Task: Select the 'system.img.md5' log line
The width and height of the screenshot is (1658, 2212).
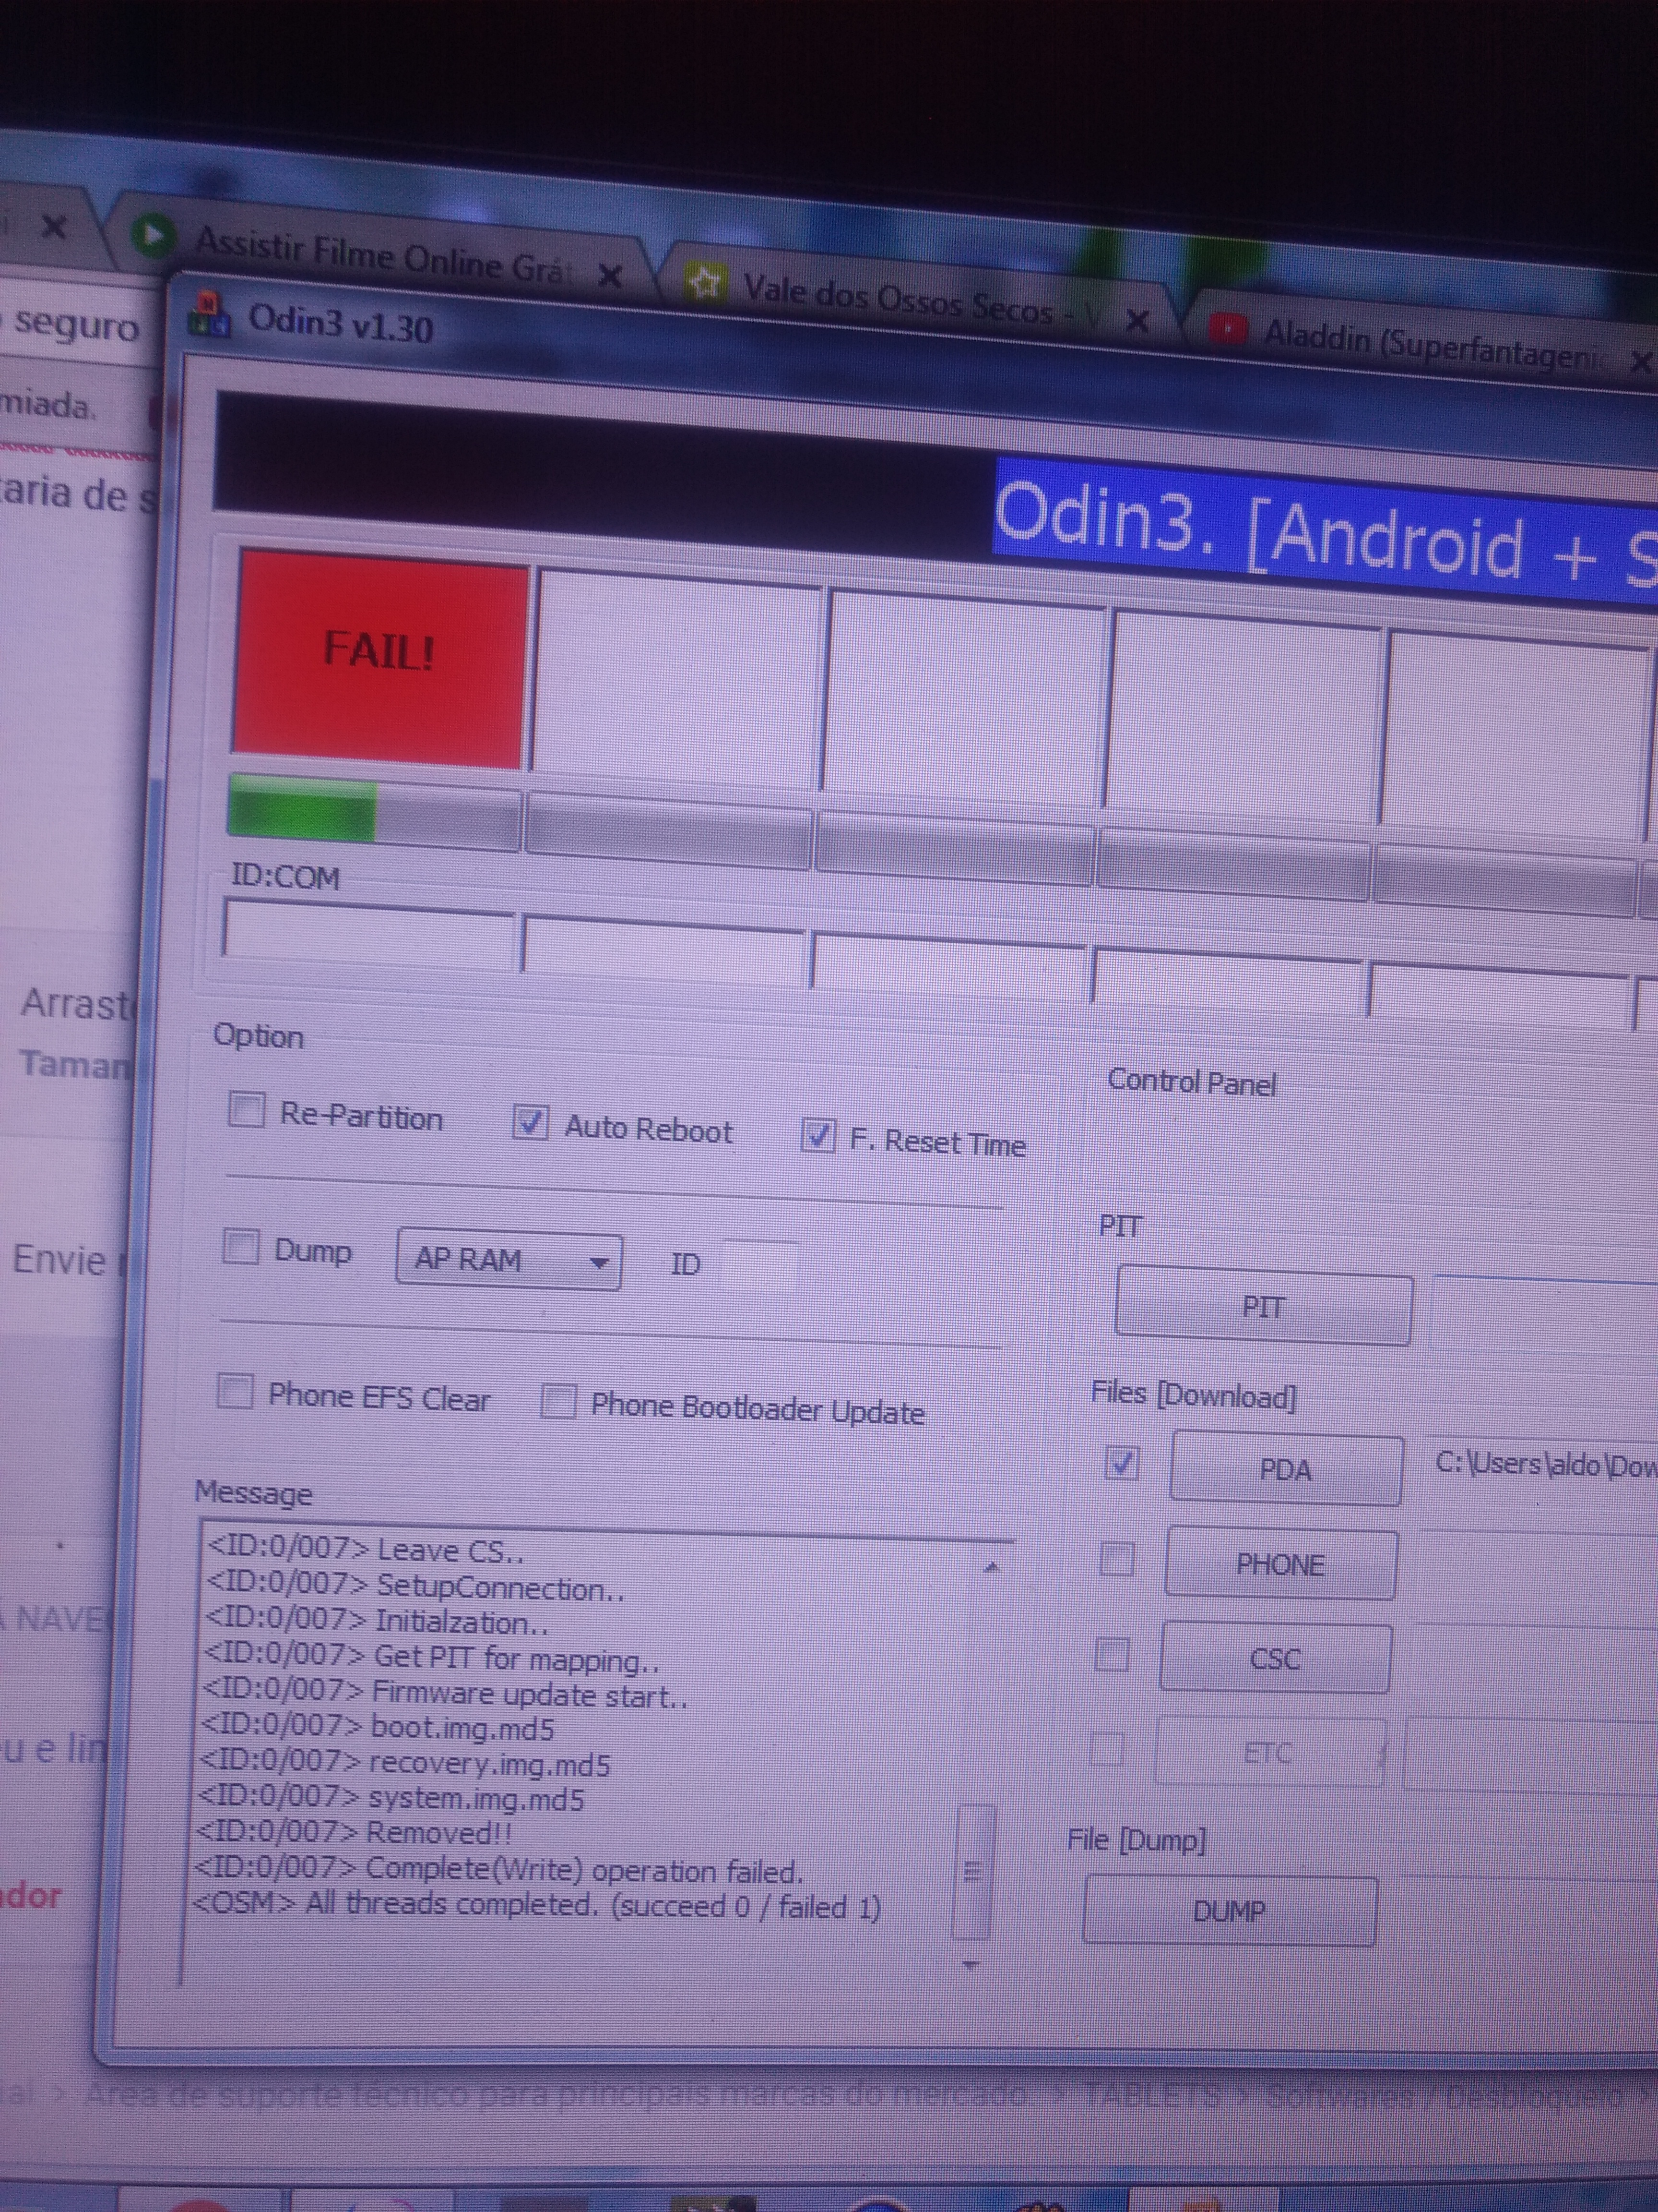Action: pyautogui.click(x=391, y=1798)
